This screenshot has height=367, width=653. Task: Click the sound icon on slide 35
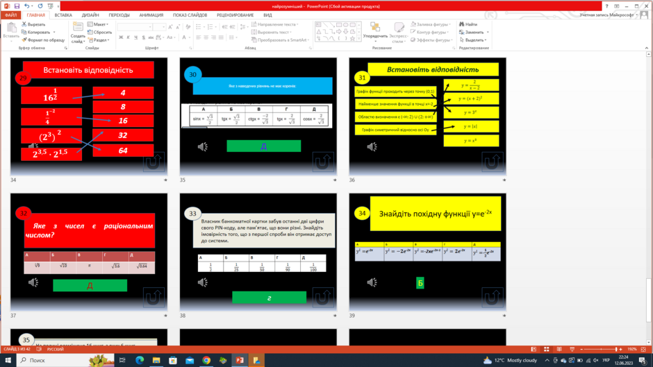202,146
